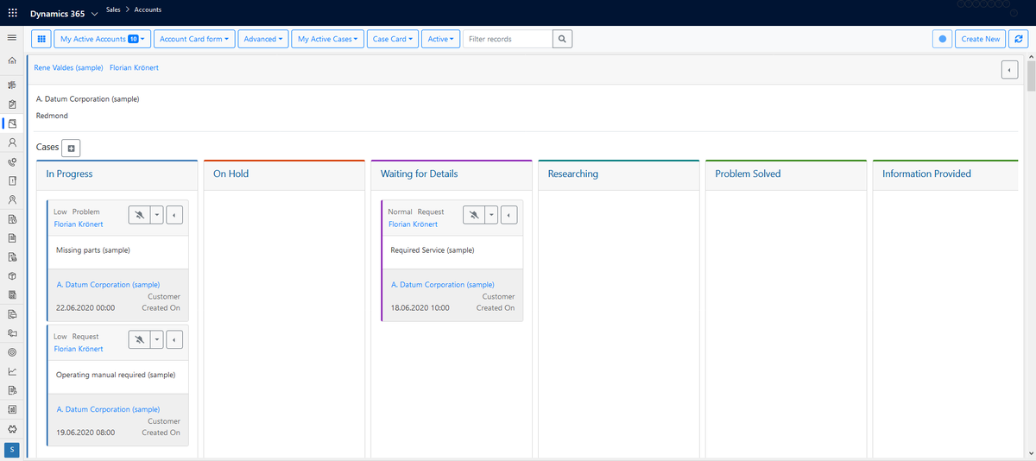Open the Activities clipboard icon in sidebar
The image size is (1036, 461).
coord(12,104)
